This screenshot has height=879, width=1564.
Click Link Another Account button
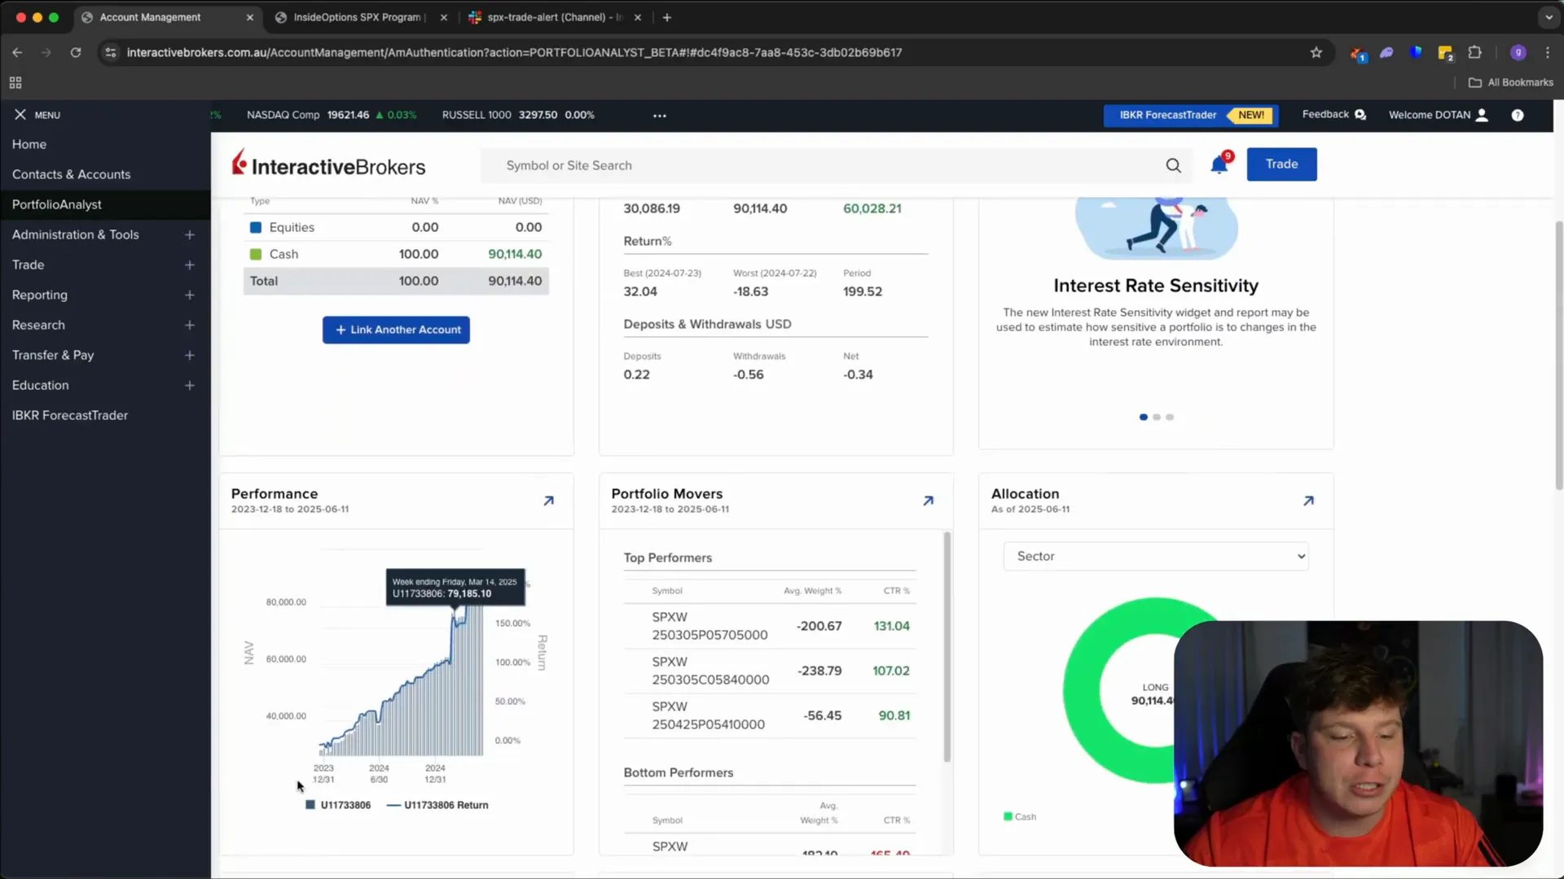396,330
